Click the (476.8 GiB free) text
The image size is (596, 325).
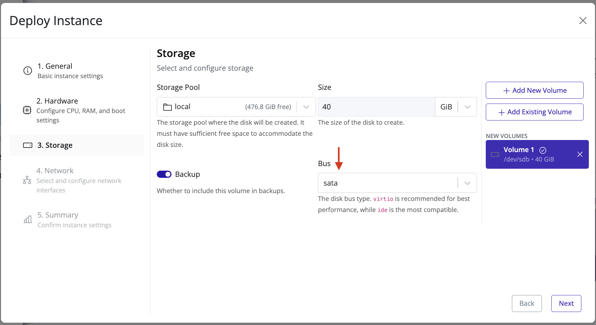(268, 107)
